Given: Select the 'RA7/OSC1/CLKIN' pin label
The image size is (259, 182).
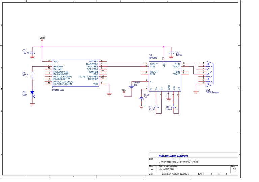Looking at the screenshot, I should [63, 84].
